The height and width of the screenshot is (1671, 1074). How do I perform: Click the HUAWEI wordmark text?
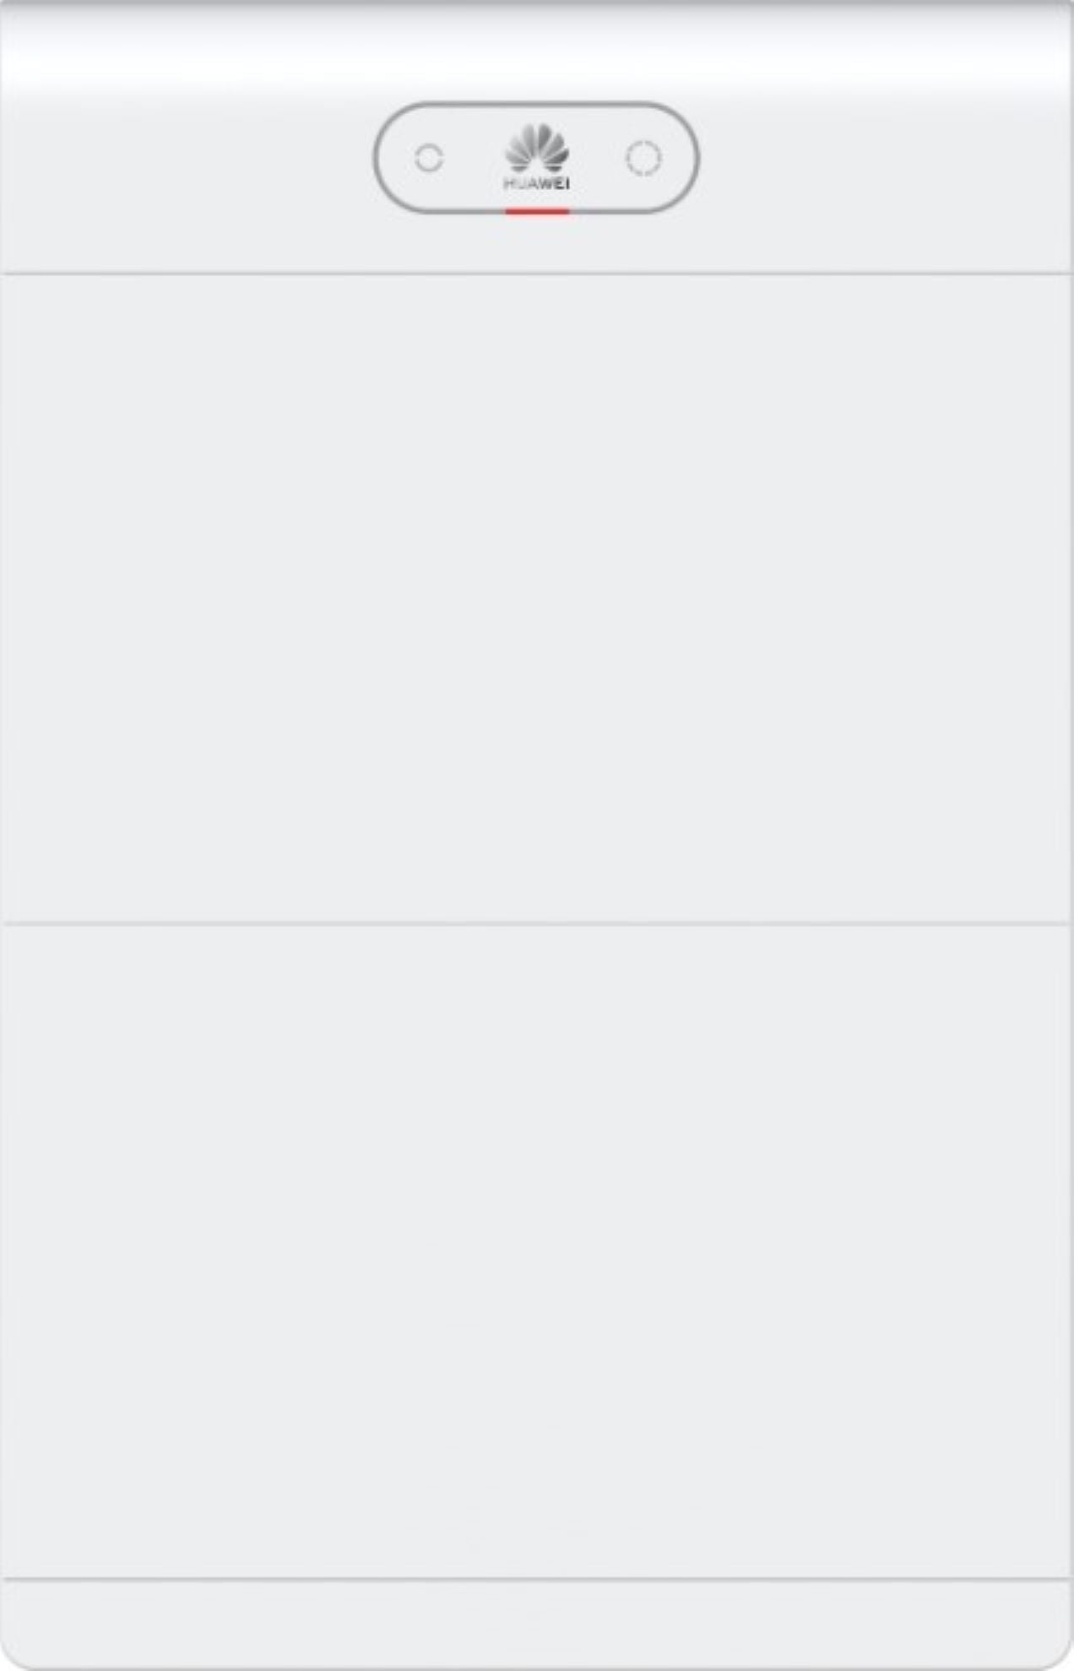coord(537,183)
